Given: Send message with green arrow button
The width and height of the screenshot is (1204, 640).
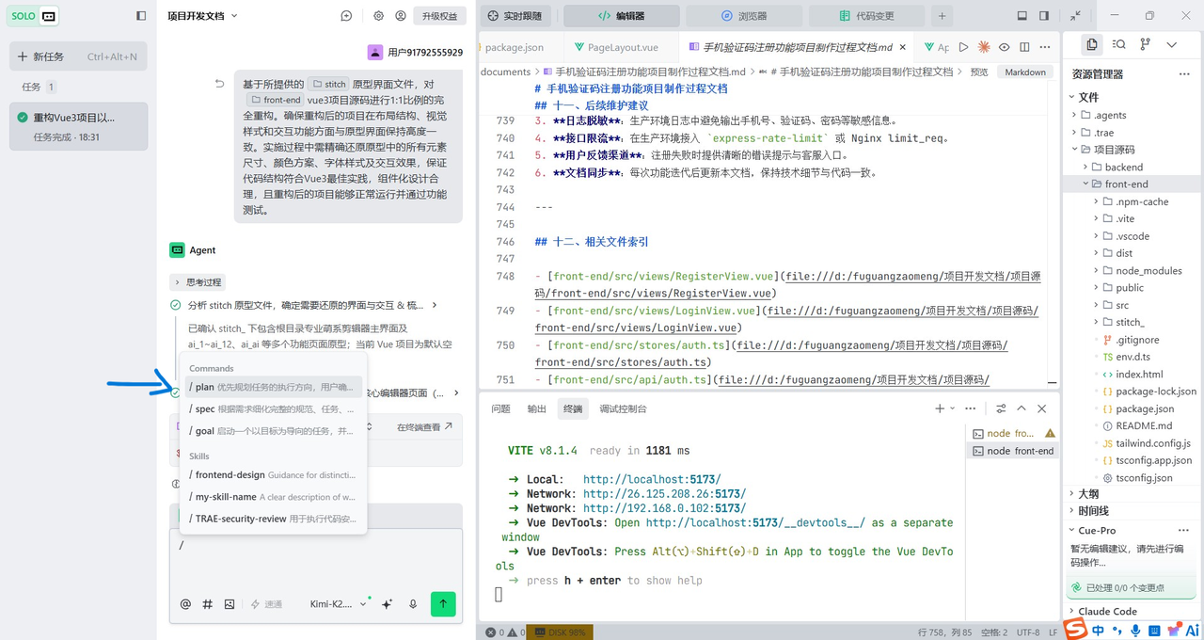Looking at the screenshot, I should (x=443, y=604).
